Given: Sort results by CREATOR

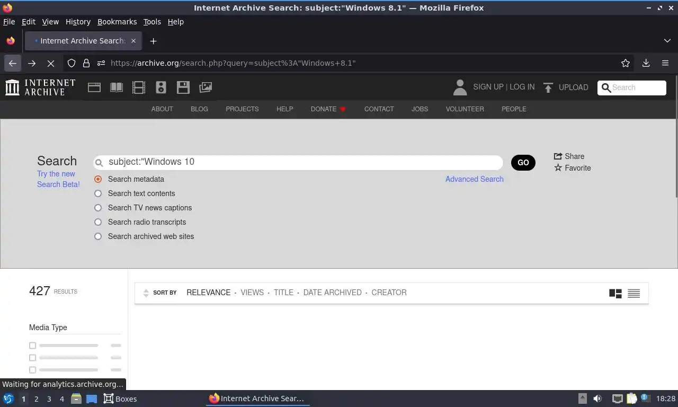Looking at the screenshot, I should tap(389, 293).
